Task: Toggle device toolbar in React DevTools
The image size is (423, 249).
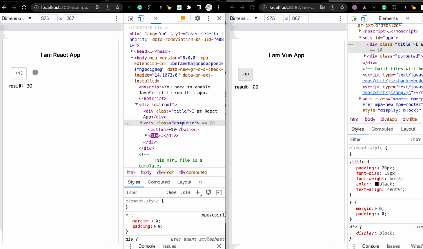Action: [x=141, y=18]
